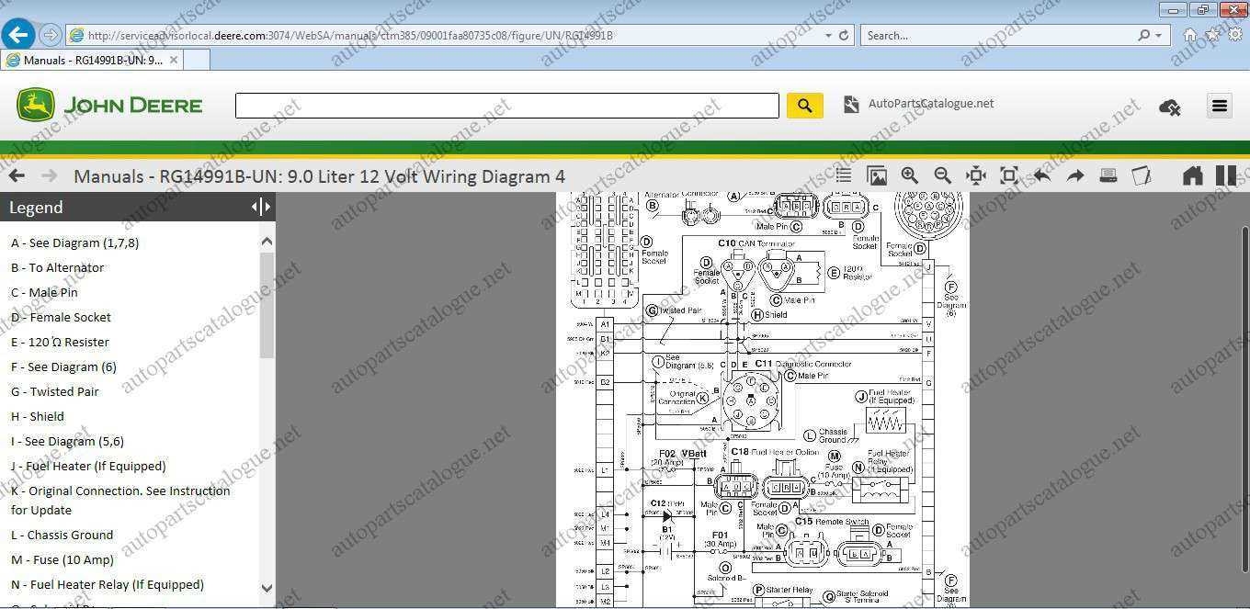Screen dimensions: 1250x609
Task: Click legend scrollbar down arrow
Action: [267, 589]
